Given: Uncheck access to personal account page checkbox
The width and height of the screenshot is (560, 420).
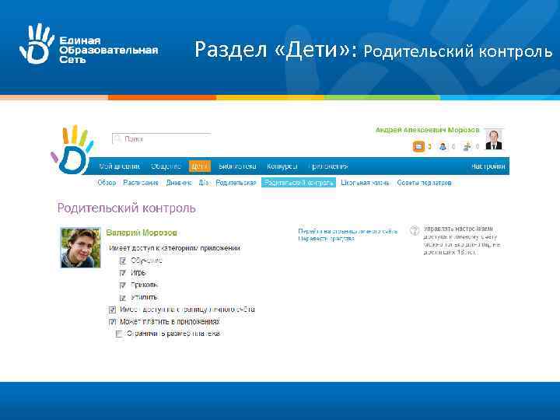Looking at the screenshot, I should [x=112, y=310].
